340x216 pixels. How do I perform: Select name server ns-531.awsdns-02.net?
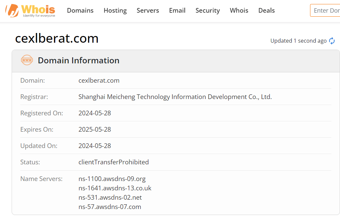[x=110, y=197]
